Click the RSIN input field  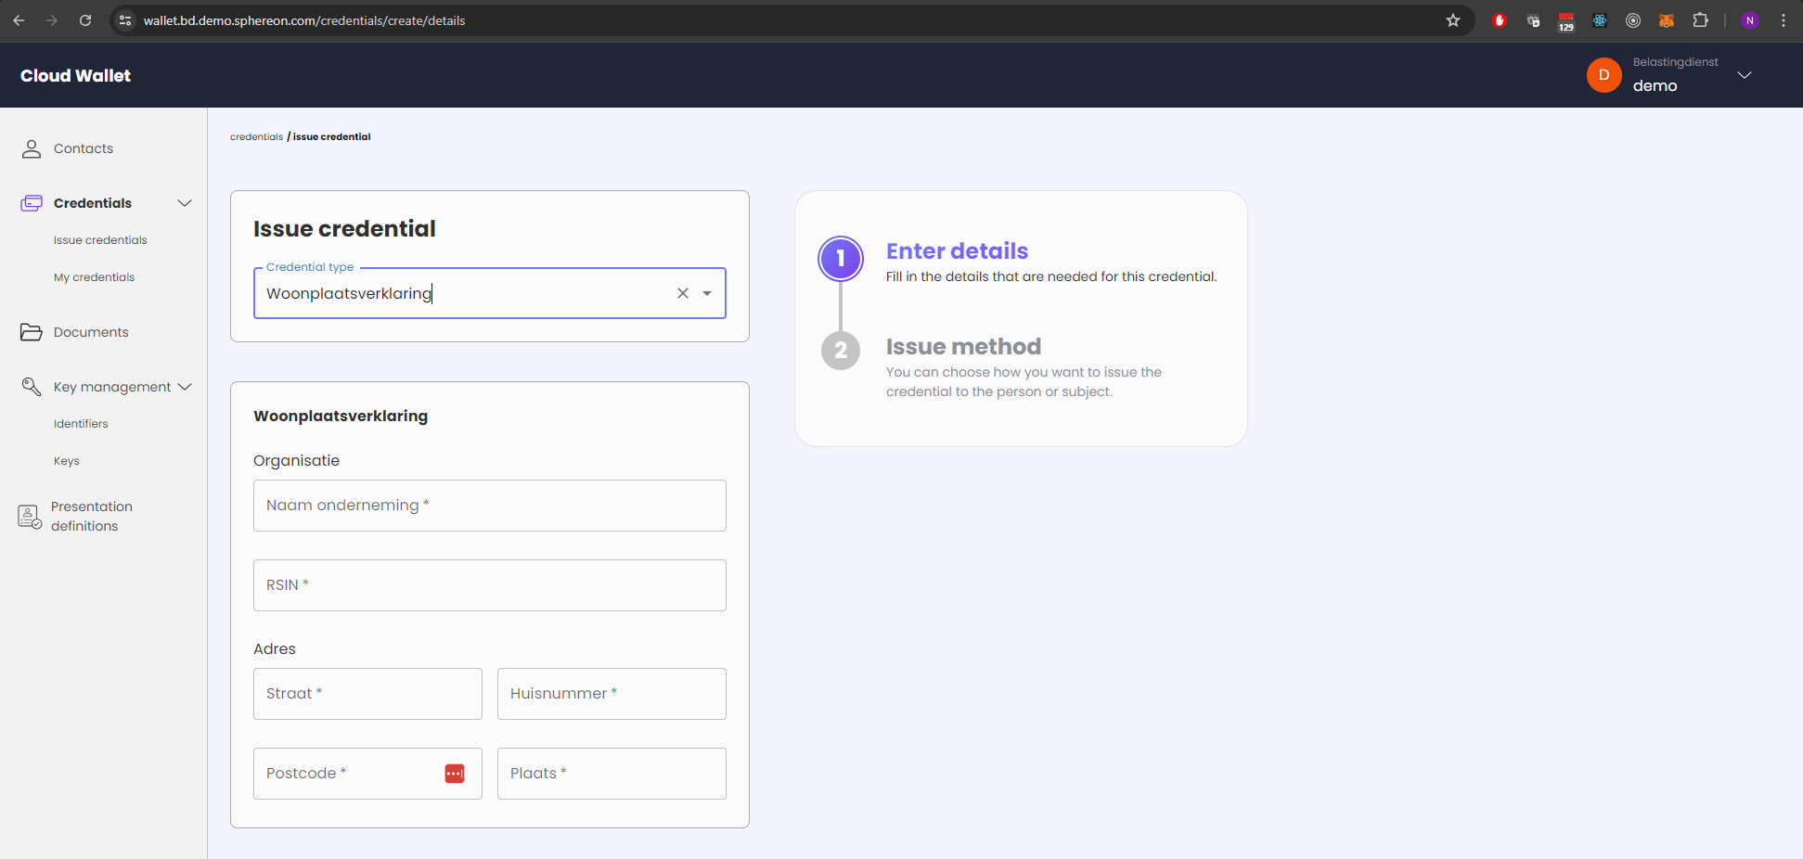coord(490,585)
